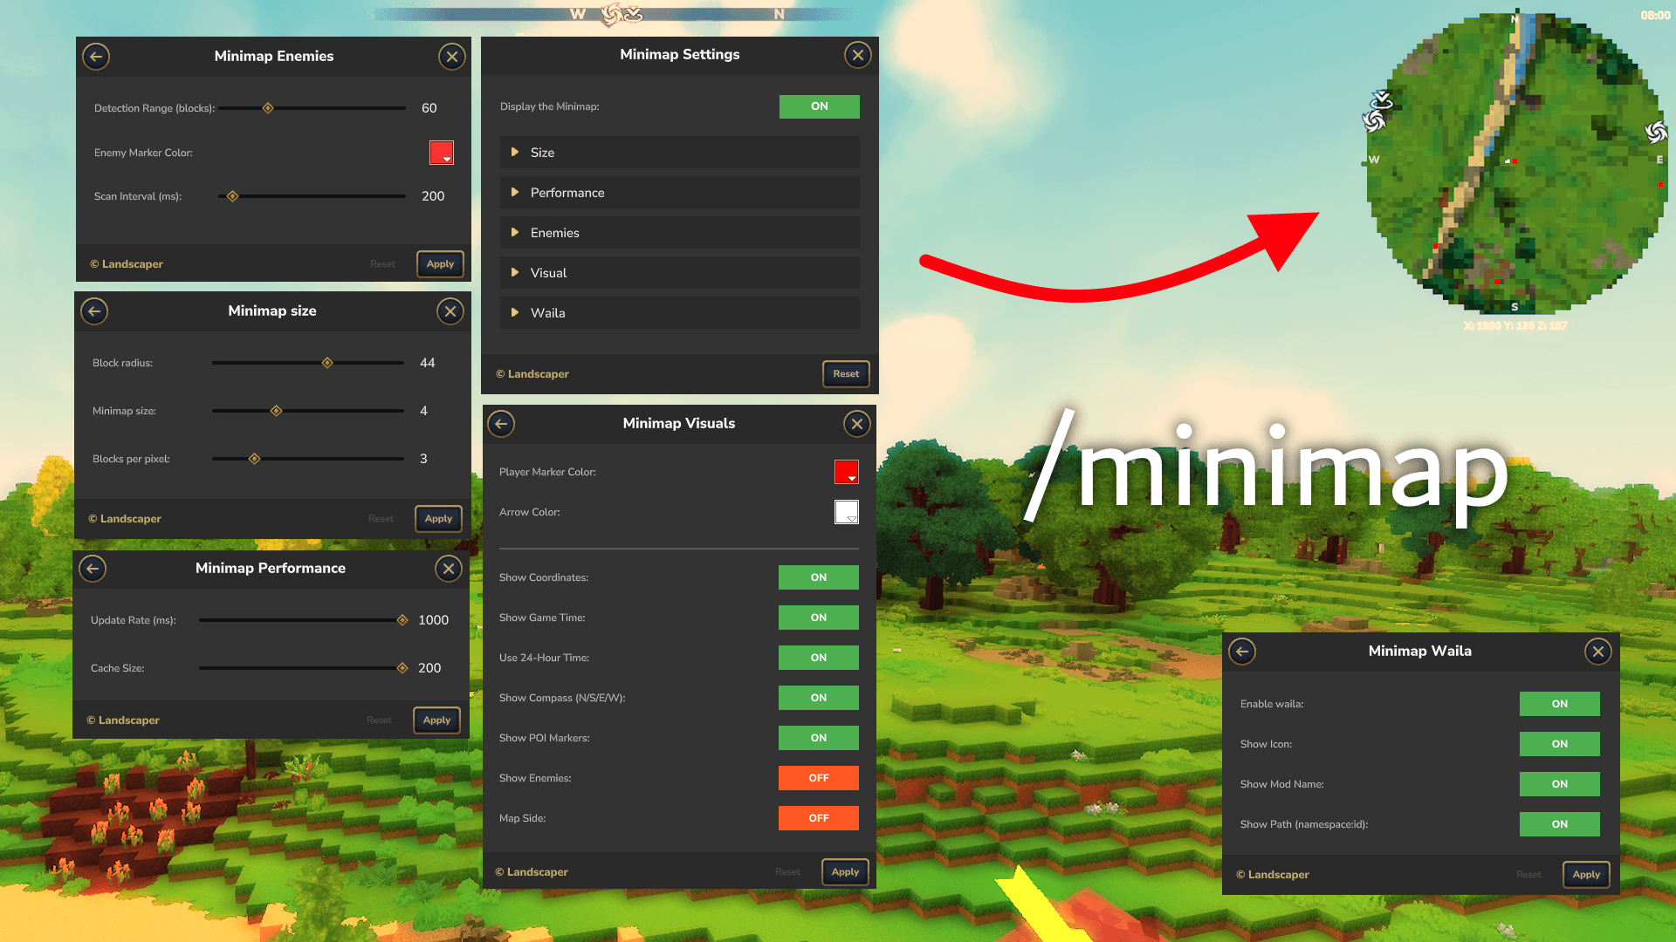1676x942 pixels.
Task: Close the Minimap Settings panel
Action: tap(858, 55)
